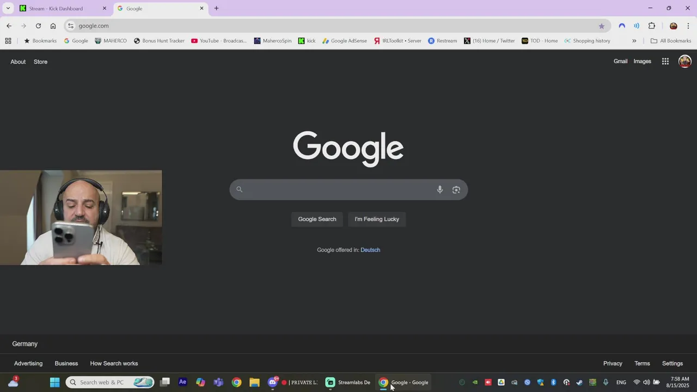
Task: Open the Chrome home page button
Action: pyautogui.click(x=53, y=26)
